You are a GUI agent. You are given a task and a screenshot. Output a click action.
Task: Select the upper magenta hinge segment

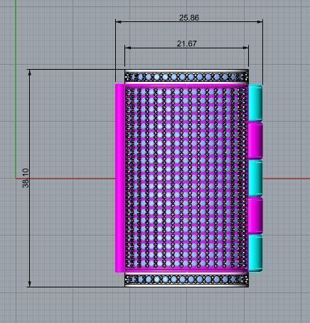255,141
